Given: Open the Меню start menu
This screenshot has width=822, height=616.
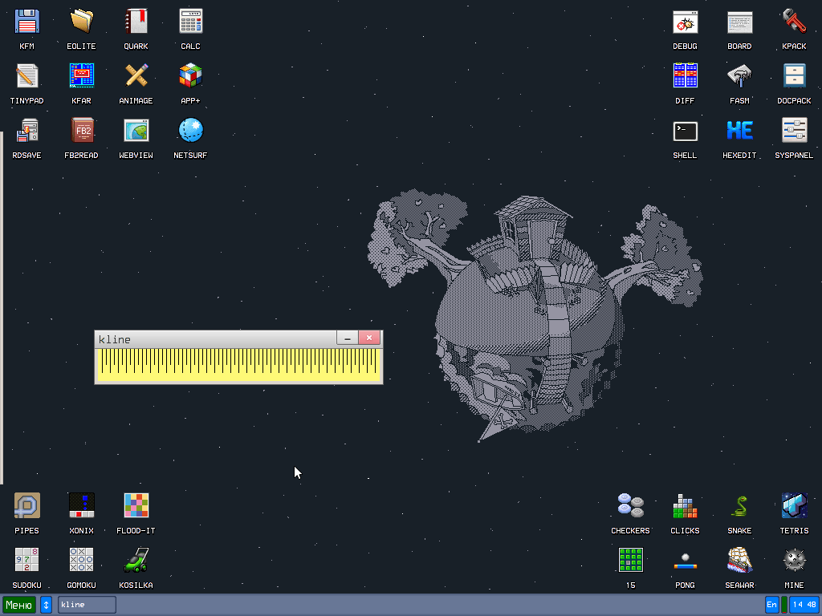Looking at the screenshot, I should pos(19,605).
